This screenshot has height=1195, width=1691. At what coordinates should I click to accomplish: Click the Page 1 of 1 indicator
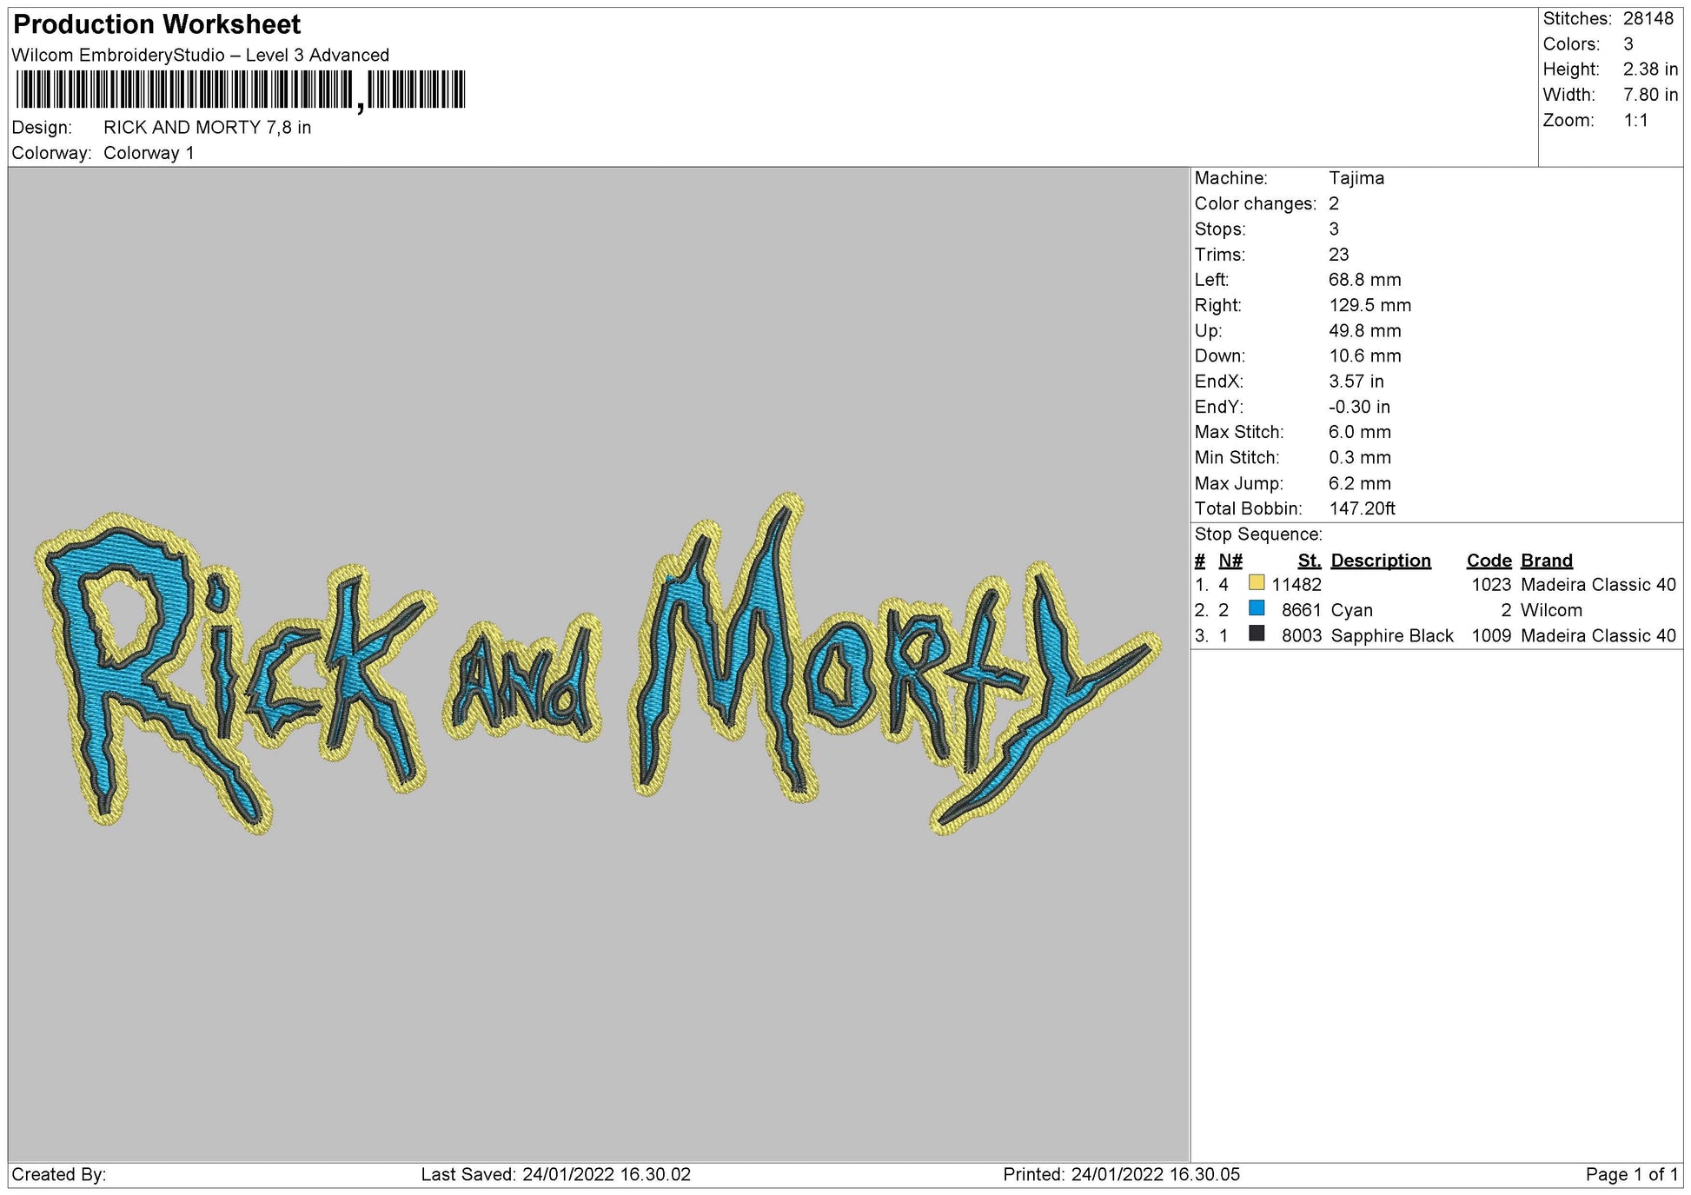1631,1174
